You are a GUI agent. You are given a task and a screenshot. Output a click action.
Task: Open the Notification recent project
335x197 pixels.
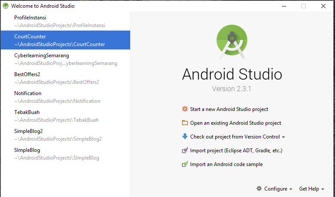pyautogui.click(x=66, y=97)
